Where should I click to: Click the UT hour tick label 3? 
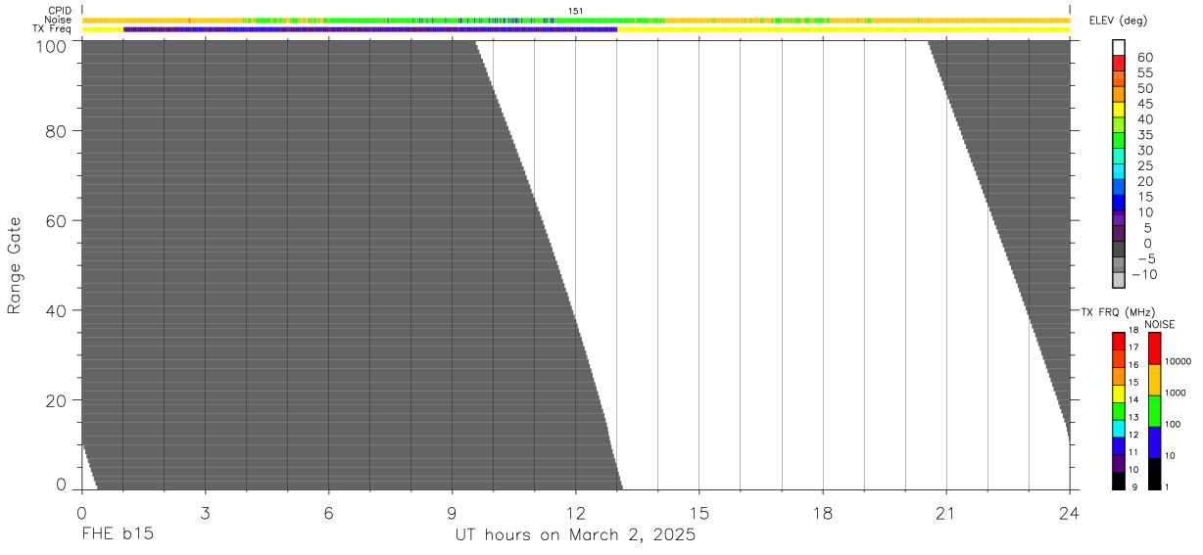click(205, 512)
